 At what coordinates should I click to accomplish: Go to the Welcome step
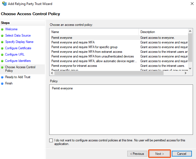tap(11, 29)
